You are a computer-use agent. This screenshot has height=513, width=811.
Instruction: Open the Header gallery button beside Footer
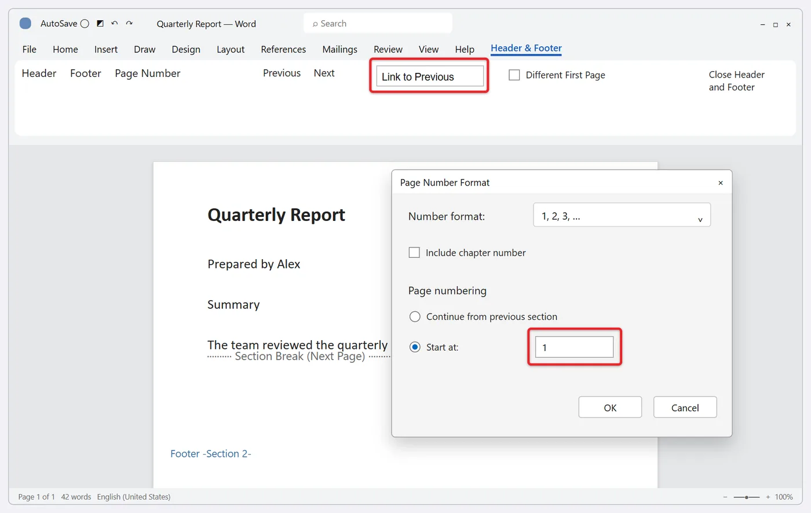[39, 73]
